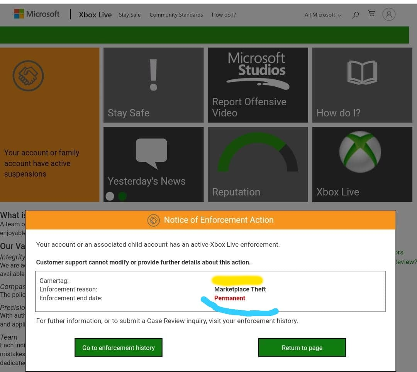Open the Reputation tile label
The height and width of the screenshot is (372, 417).
point(236,192)
